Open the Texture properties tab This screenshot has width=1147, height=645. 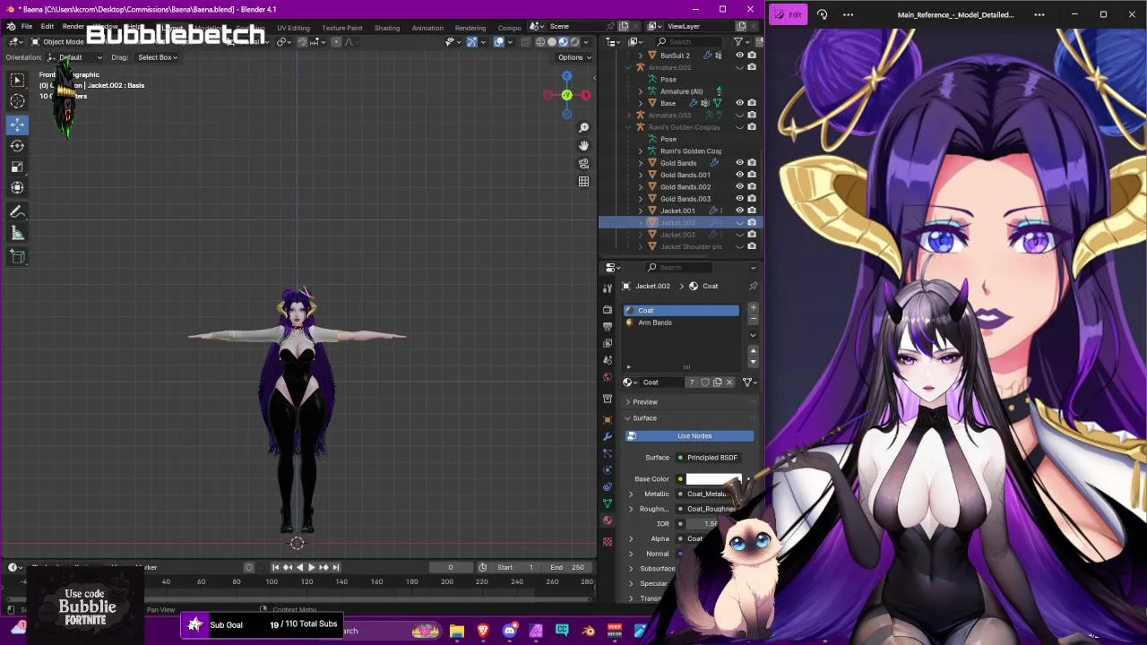pyautogui.click(x=608, y=541)
